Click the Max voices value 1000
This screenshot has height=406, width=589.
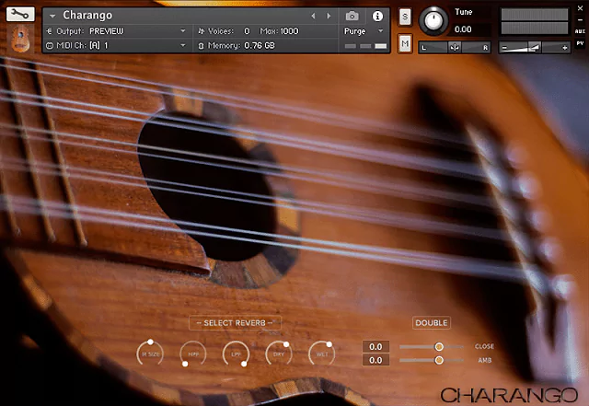click(289, 31)
